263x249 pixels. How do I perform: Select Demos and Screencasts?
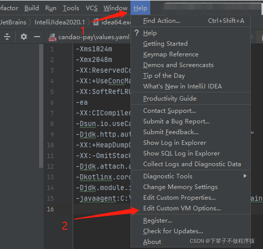tap(190, 65)
